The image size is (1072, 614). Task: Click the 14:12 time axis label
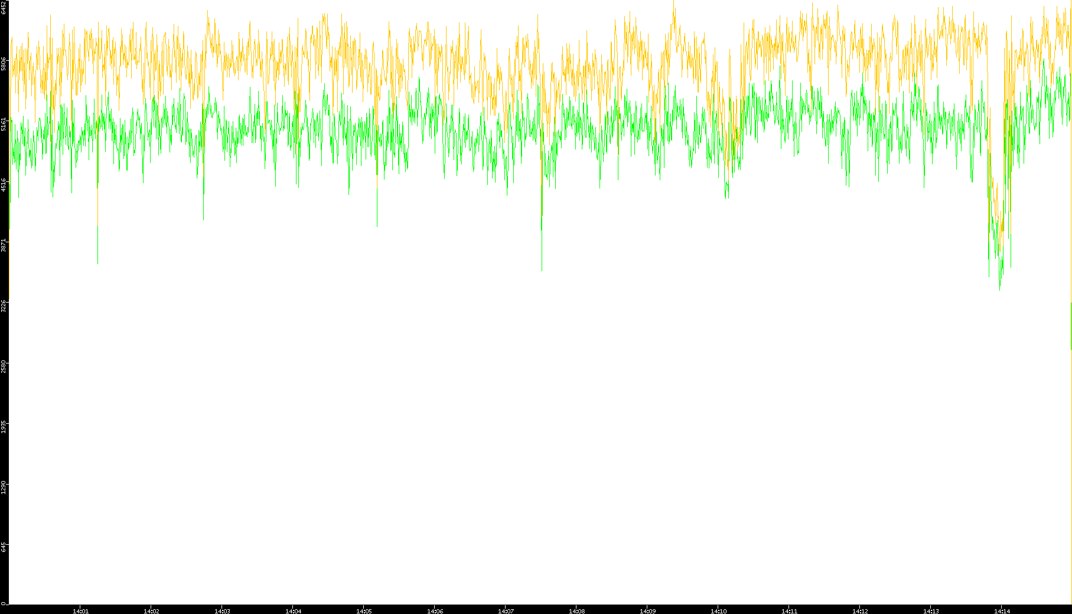860,611
